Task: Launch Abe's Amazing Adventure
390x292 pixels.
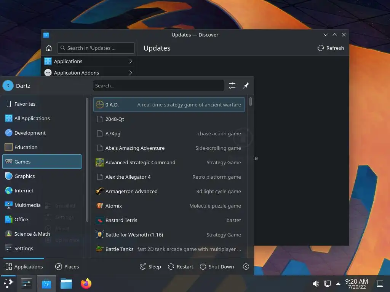Action: [169, 148]
